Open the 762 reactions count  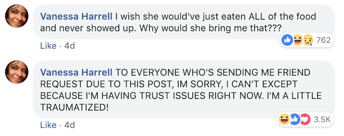324,40
